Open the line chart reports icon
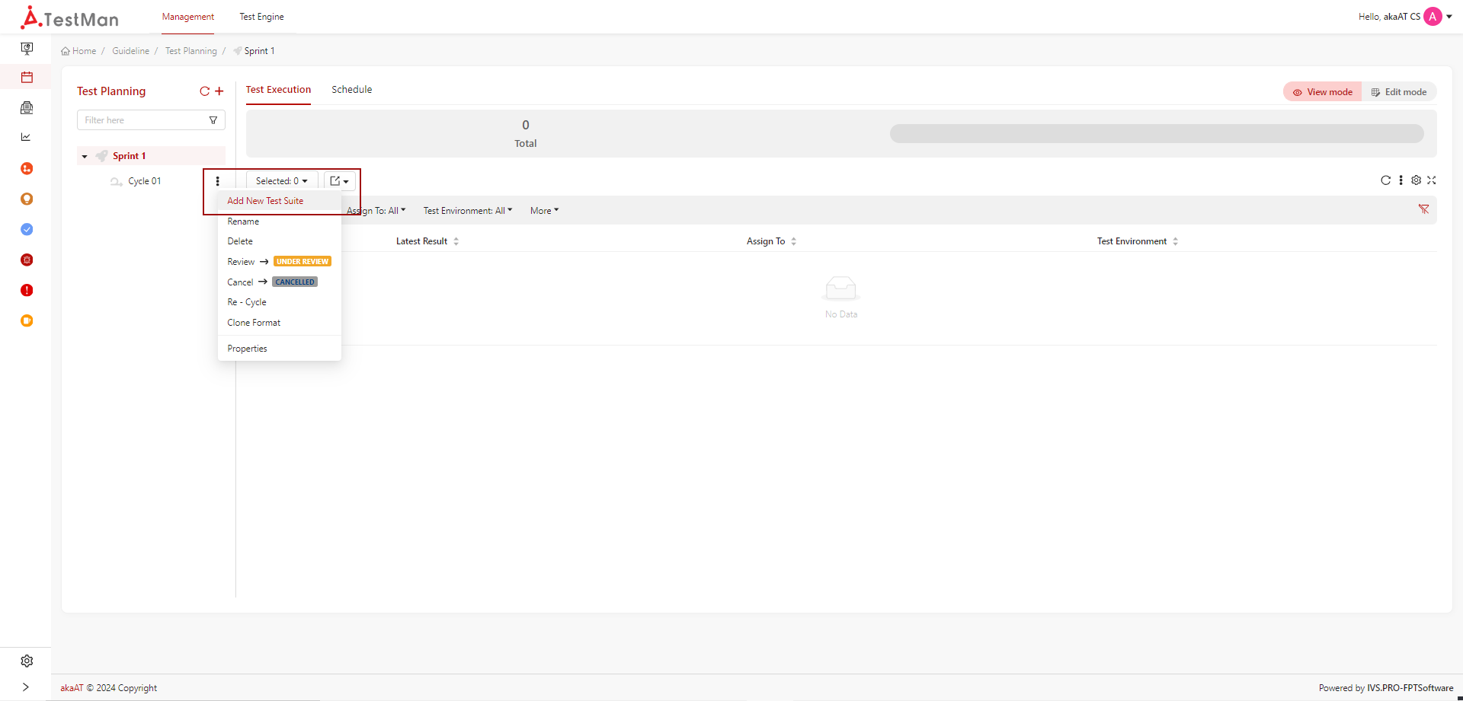This screenshot has height=701, width=1463. click(26, 137)
